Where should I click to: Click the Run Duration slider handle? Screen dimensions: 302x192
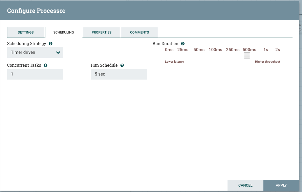[x=247, y=56]
